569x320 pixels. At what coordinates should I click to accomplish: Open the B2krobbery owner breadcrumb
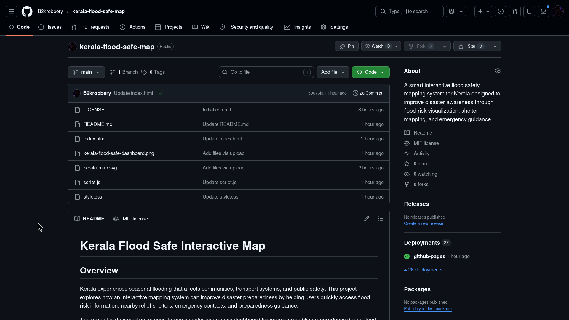[x=50, y=11]
